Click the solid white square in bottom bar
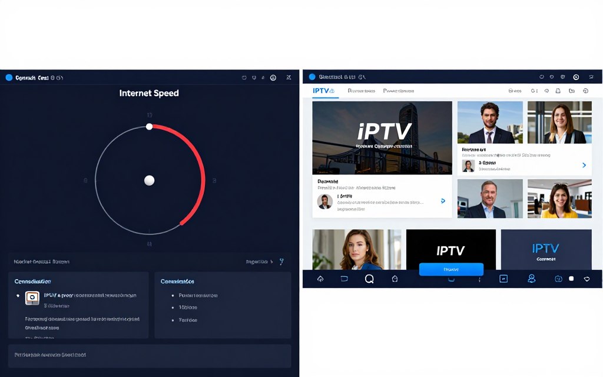Image resolution: width=603 pixels, height=377 pixels. (x=571, y=279)
